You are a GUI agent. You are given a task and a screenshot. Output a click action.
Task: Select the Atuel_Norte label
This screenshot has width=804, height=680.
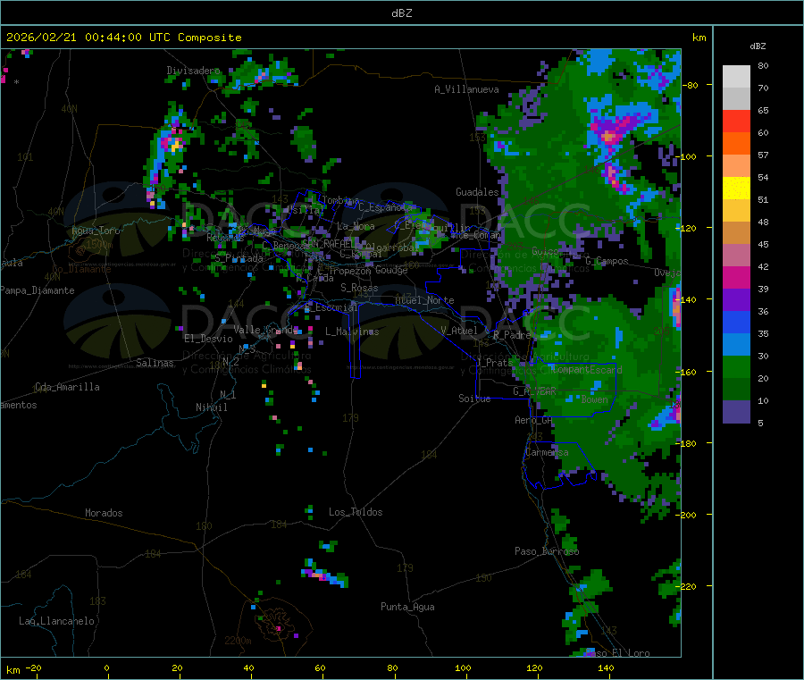(x=424, y=300)
